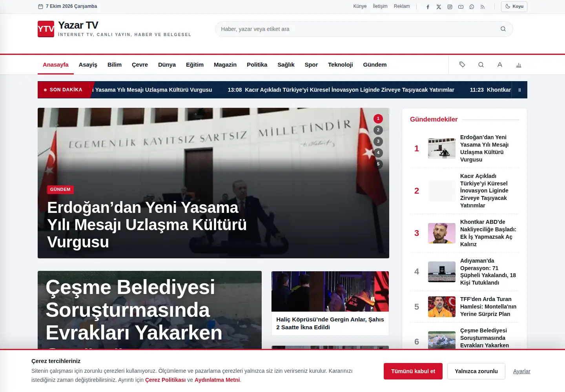Open Khontkar thumbnail in trending list
This screenshot has width=565, height=392.
click(x=442, y=233)
